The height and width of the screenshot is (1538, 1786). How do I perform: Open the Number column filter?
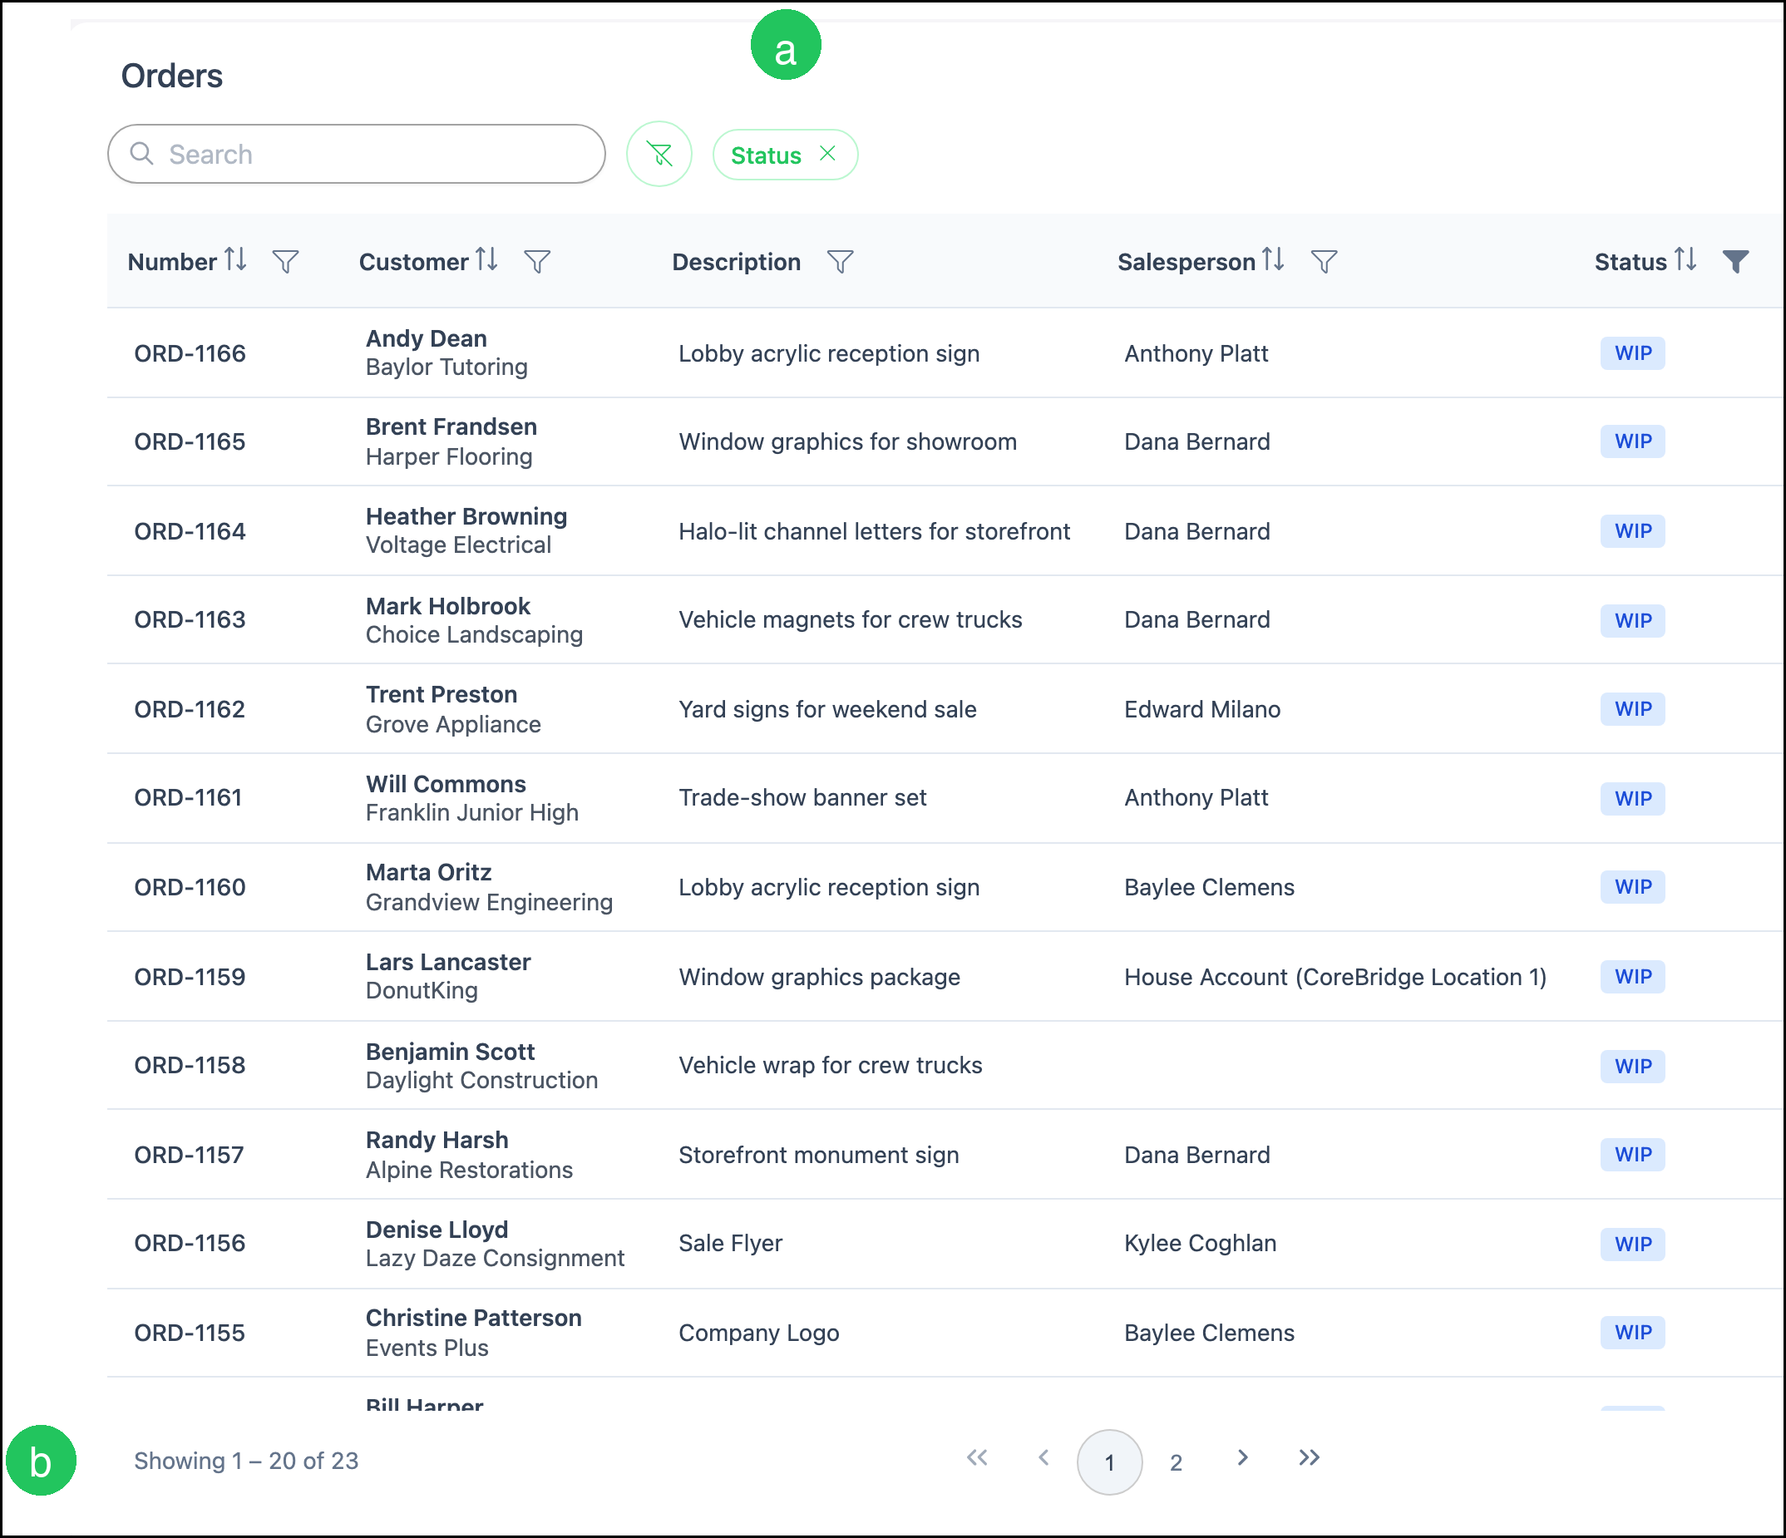click(285, 261)
